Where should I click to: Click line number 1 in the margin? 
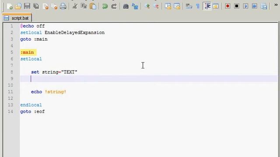(x=12, y=26)
